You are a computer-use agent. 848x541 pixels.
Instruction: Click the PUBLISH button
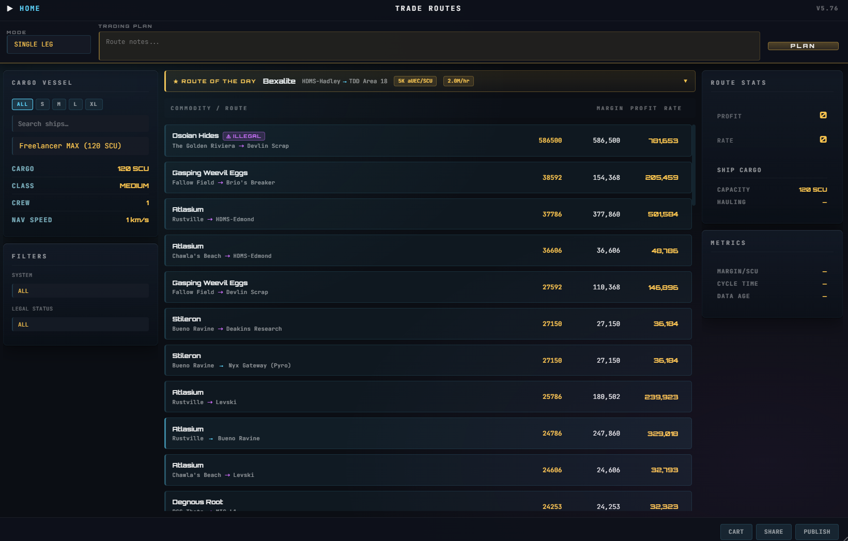(817, 532)
